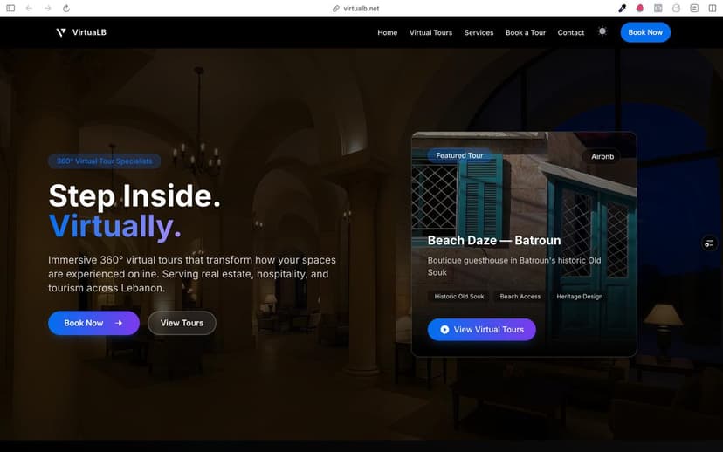Click the eyedropper extension icon in the toolbar
The height and width of the screenshot is (452, 723).
(x=623, y=8)
